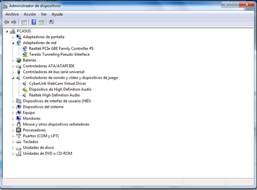Expand the Equipo category
The width and height of the screenshot is (257, 190).
coord(13,113)
